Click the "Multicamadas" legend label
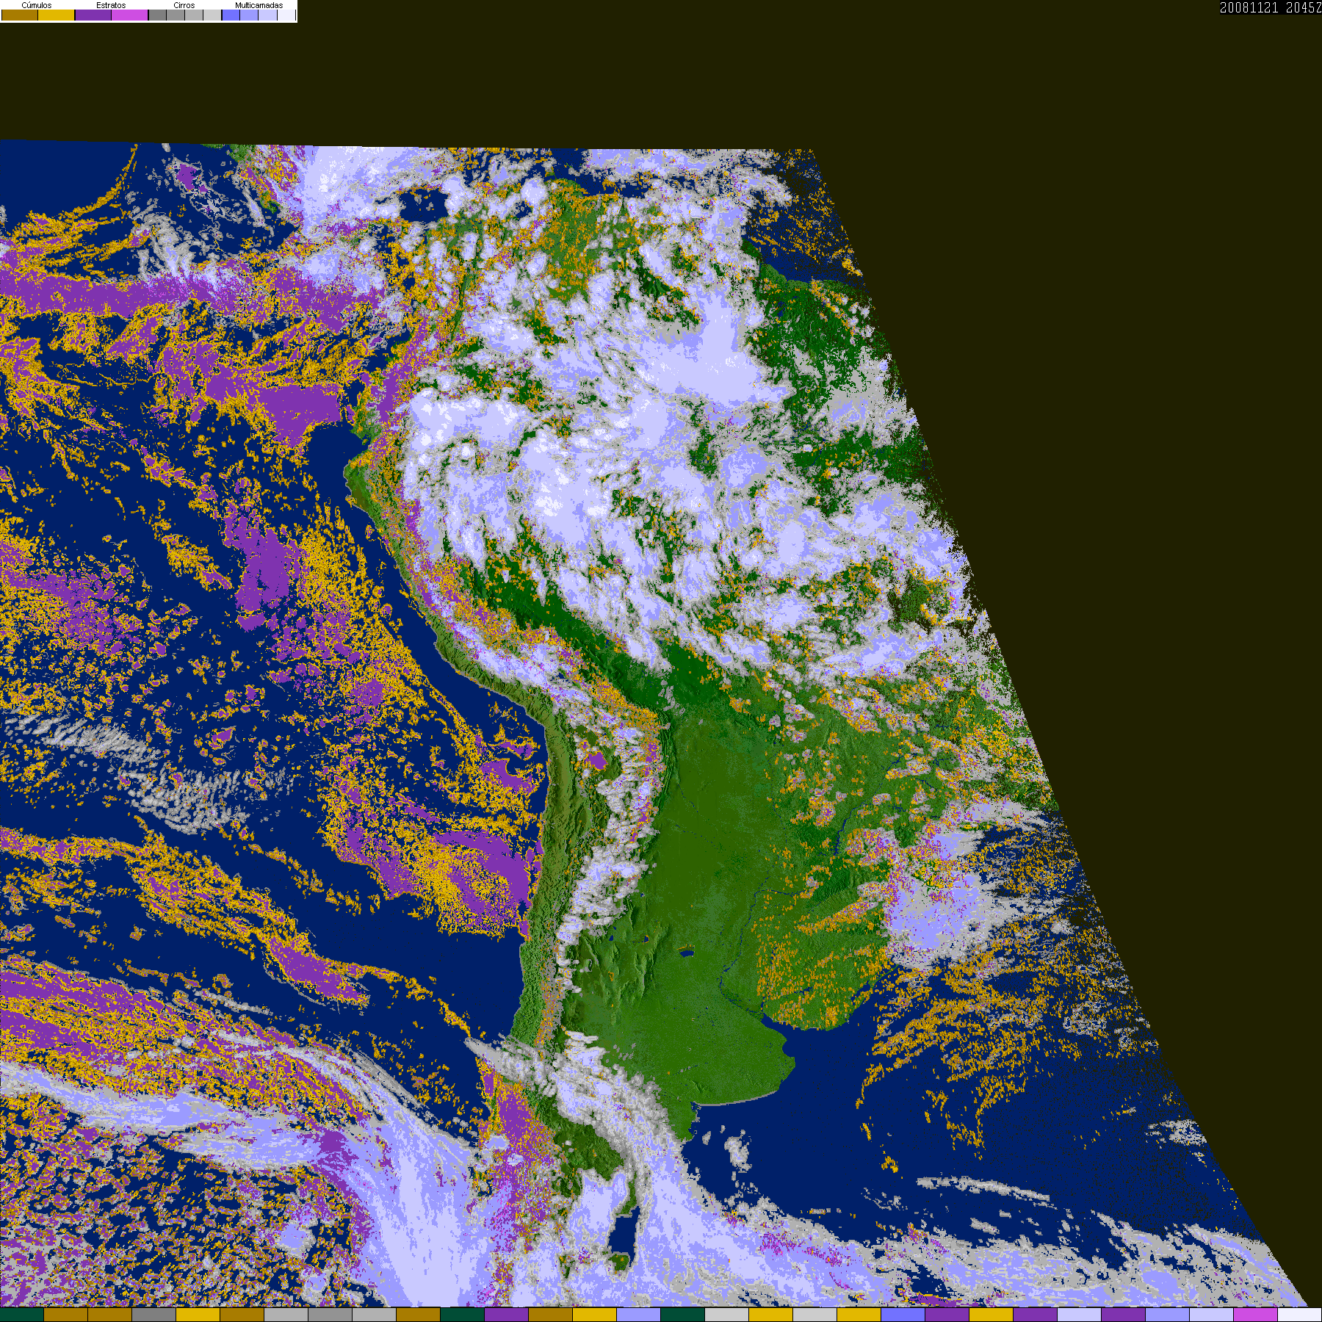Screen dimensions: 1322x1322 click(259, 5)
